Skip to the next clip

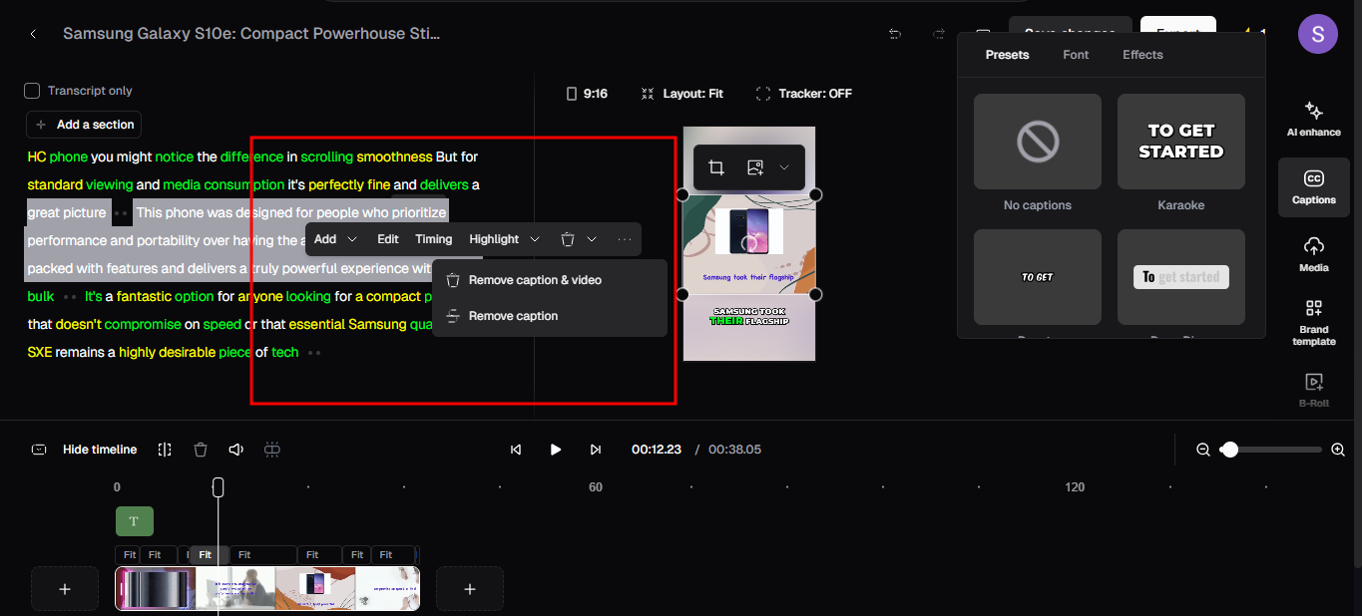click(x=596, y=450)
